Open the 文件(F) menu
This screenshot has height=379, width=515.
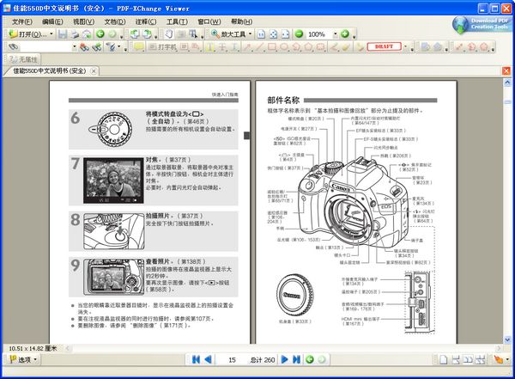coord(22,21)
